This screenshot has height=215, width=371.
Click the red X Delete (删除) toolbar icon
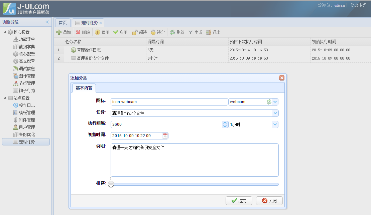coord(78,32)
